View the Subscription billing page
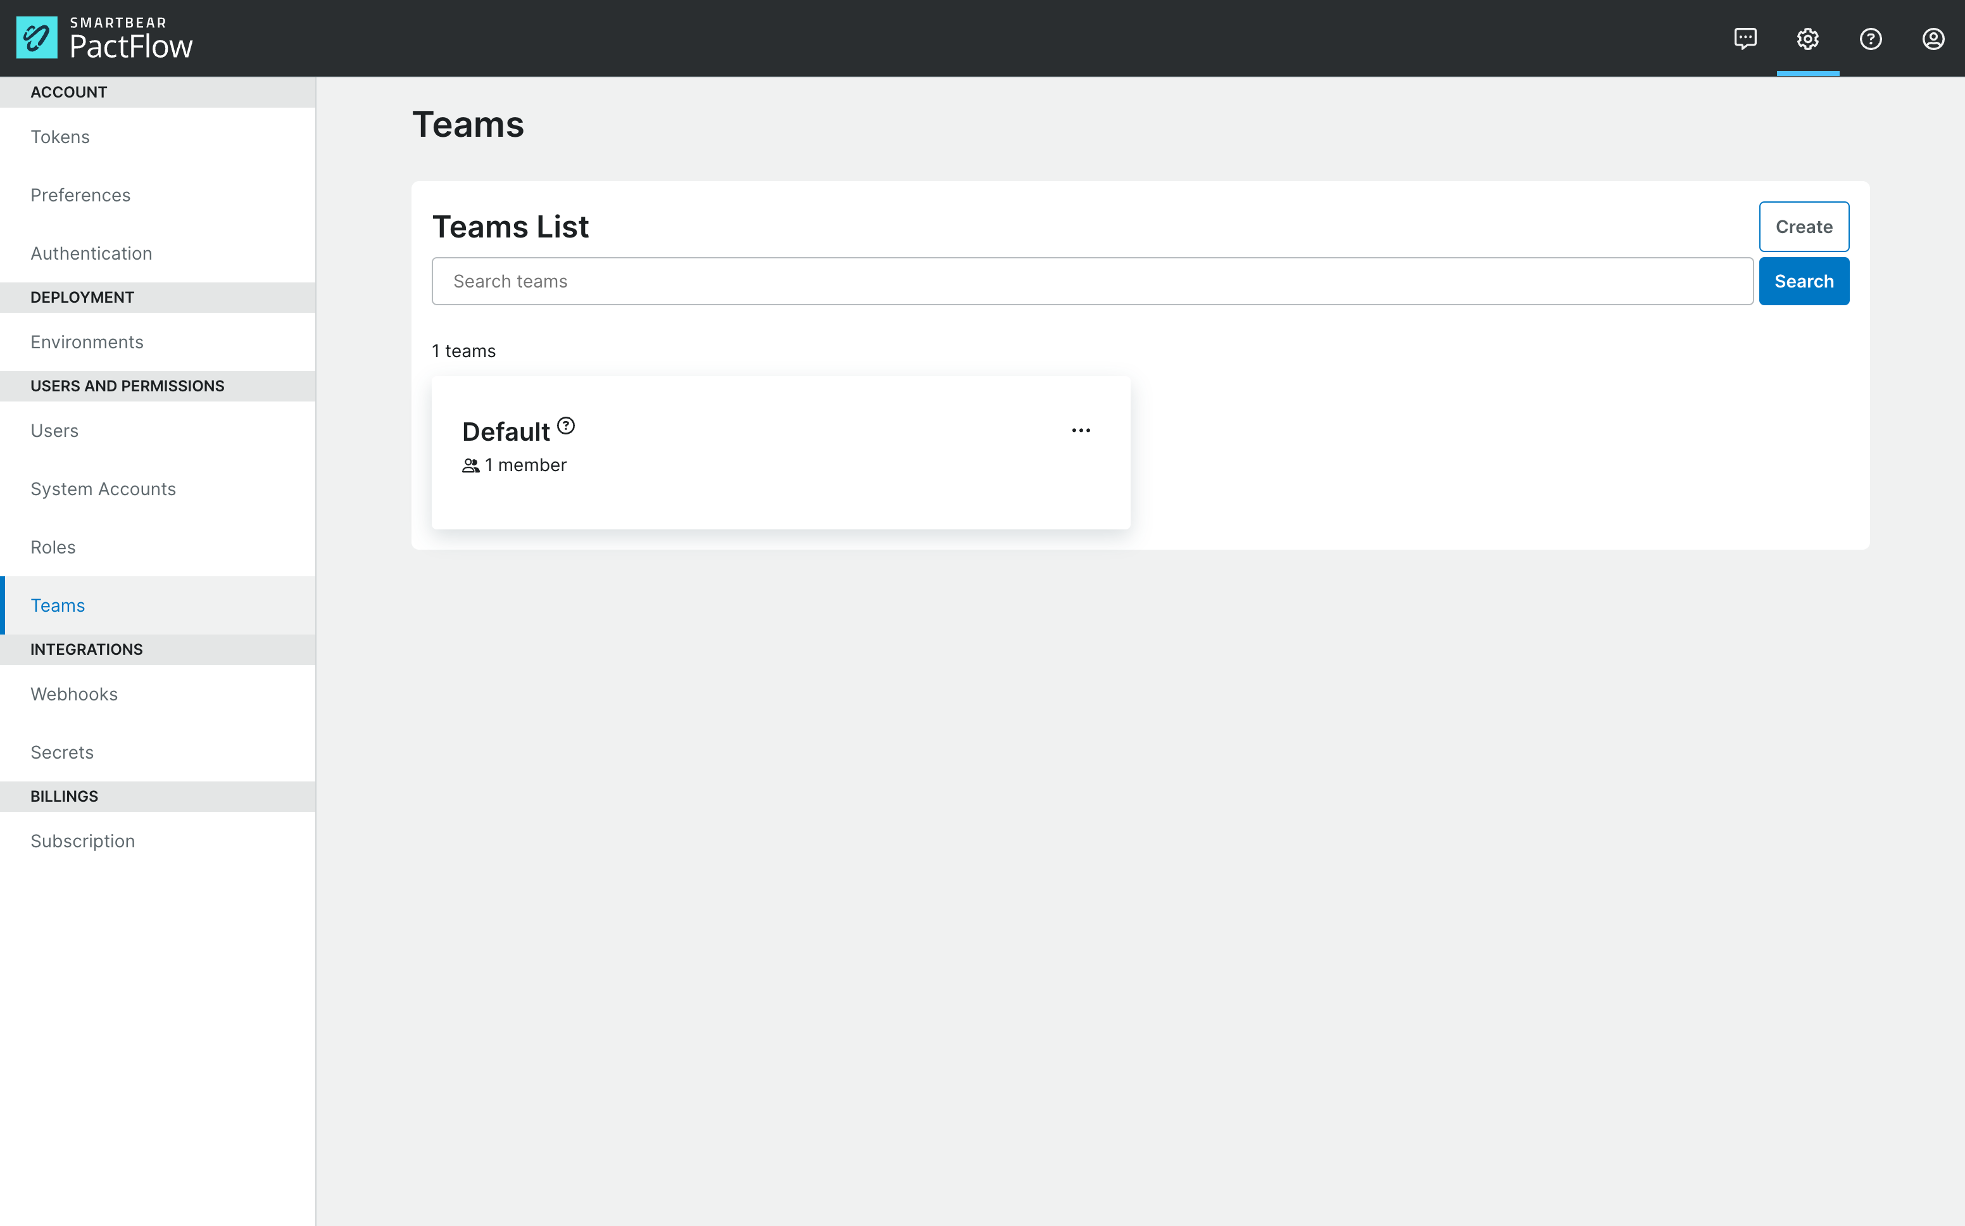This screenshot has height=1226, width=1965. [83, 841]
